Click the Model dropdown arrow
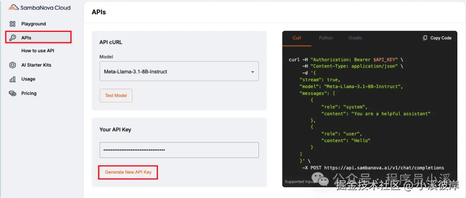 [252, 72]
